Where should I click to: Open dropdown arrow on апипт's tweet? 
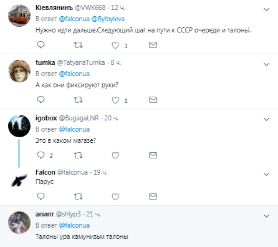pyautogui.click(x=267, y=216)
